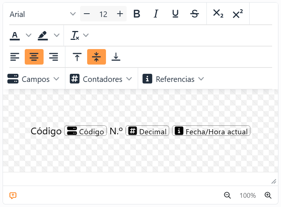
Task: Open the Arial font family dropdown
Action: click(x=43, y=14)
